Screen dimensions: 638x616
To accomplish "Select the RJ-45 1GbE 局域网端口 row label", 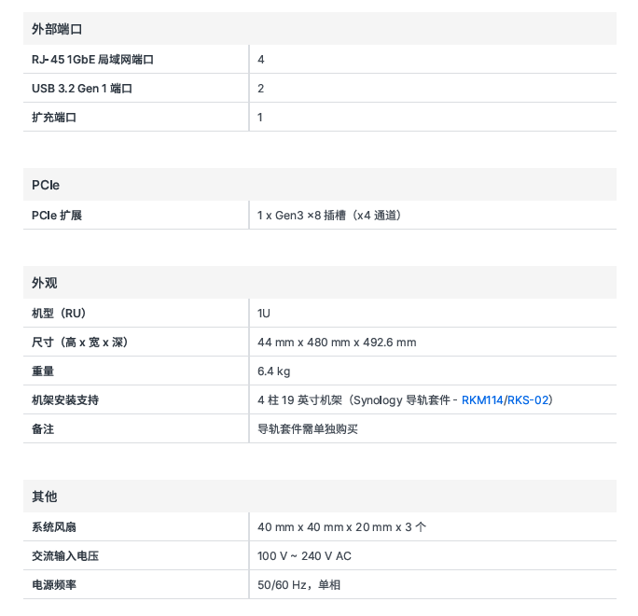I will coord(92,59).
